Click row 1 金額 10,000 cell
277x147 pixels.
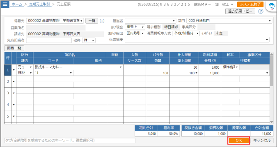(210, 73)
